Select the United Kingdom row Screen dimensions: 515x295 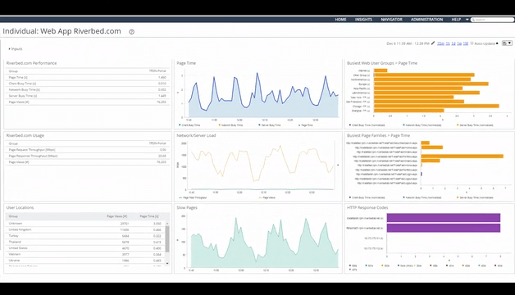pyautogui.click(x=84, y=229)
